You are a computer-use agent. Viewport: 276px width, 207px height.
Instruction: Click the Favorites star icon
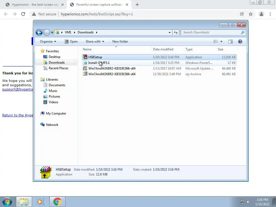tap(42, 51)
